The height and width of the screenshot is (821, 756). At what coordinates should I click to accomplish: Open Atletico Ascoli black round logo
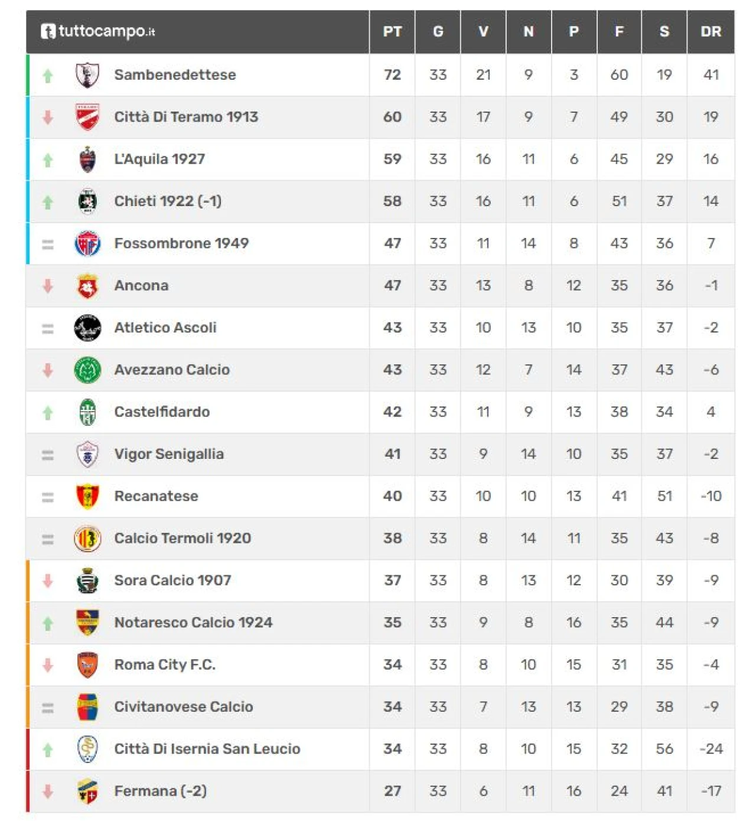pyautogui.click(x=87, y=328)
